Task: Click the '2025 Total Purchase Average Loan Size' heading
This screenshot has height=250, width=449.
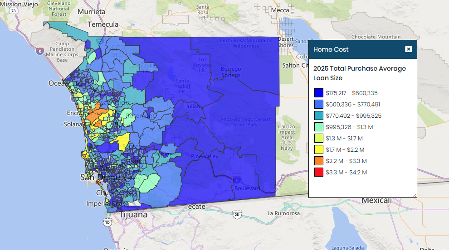Action: [359, 73]
